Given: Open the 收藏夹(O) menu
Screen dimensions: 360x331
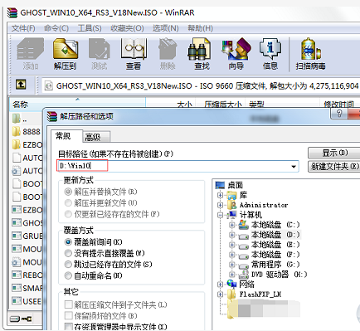Looking at the screenshot, I should pos(127,28).
